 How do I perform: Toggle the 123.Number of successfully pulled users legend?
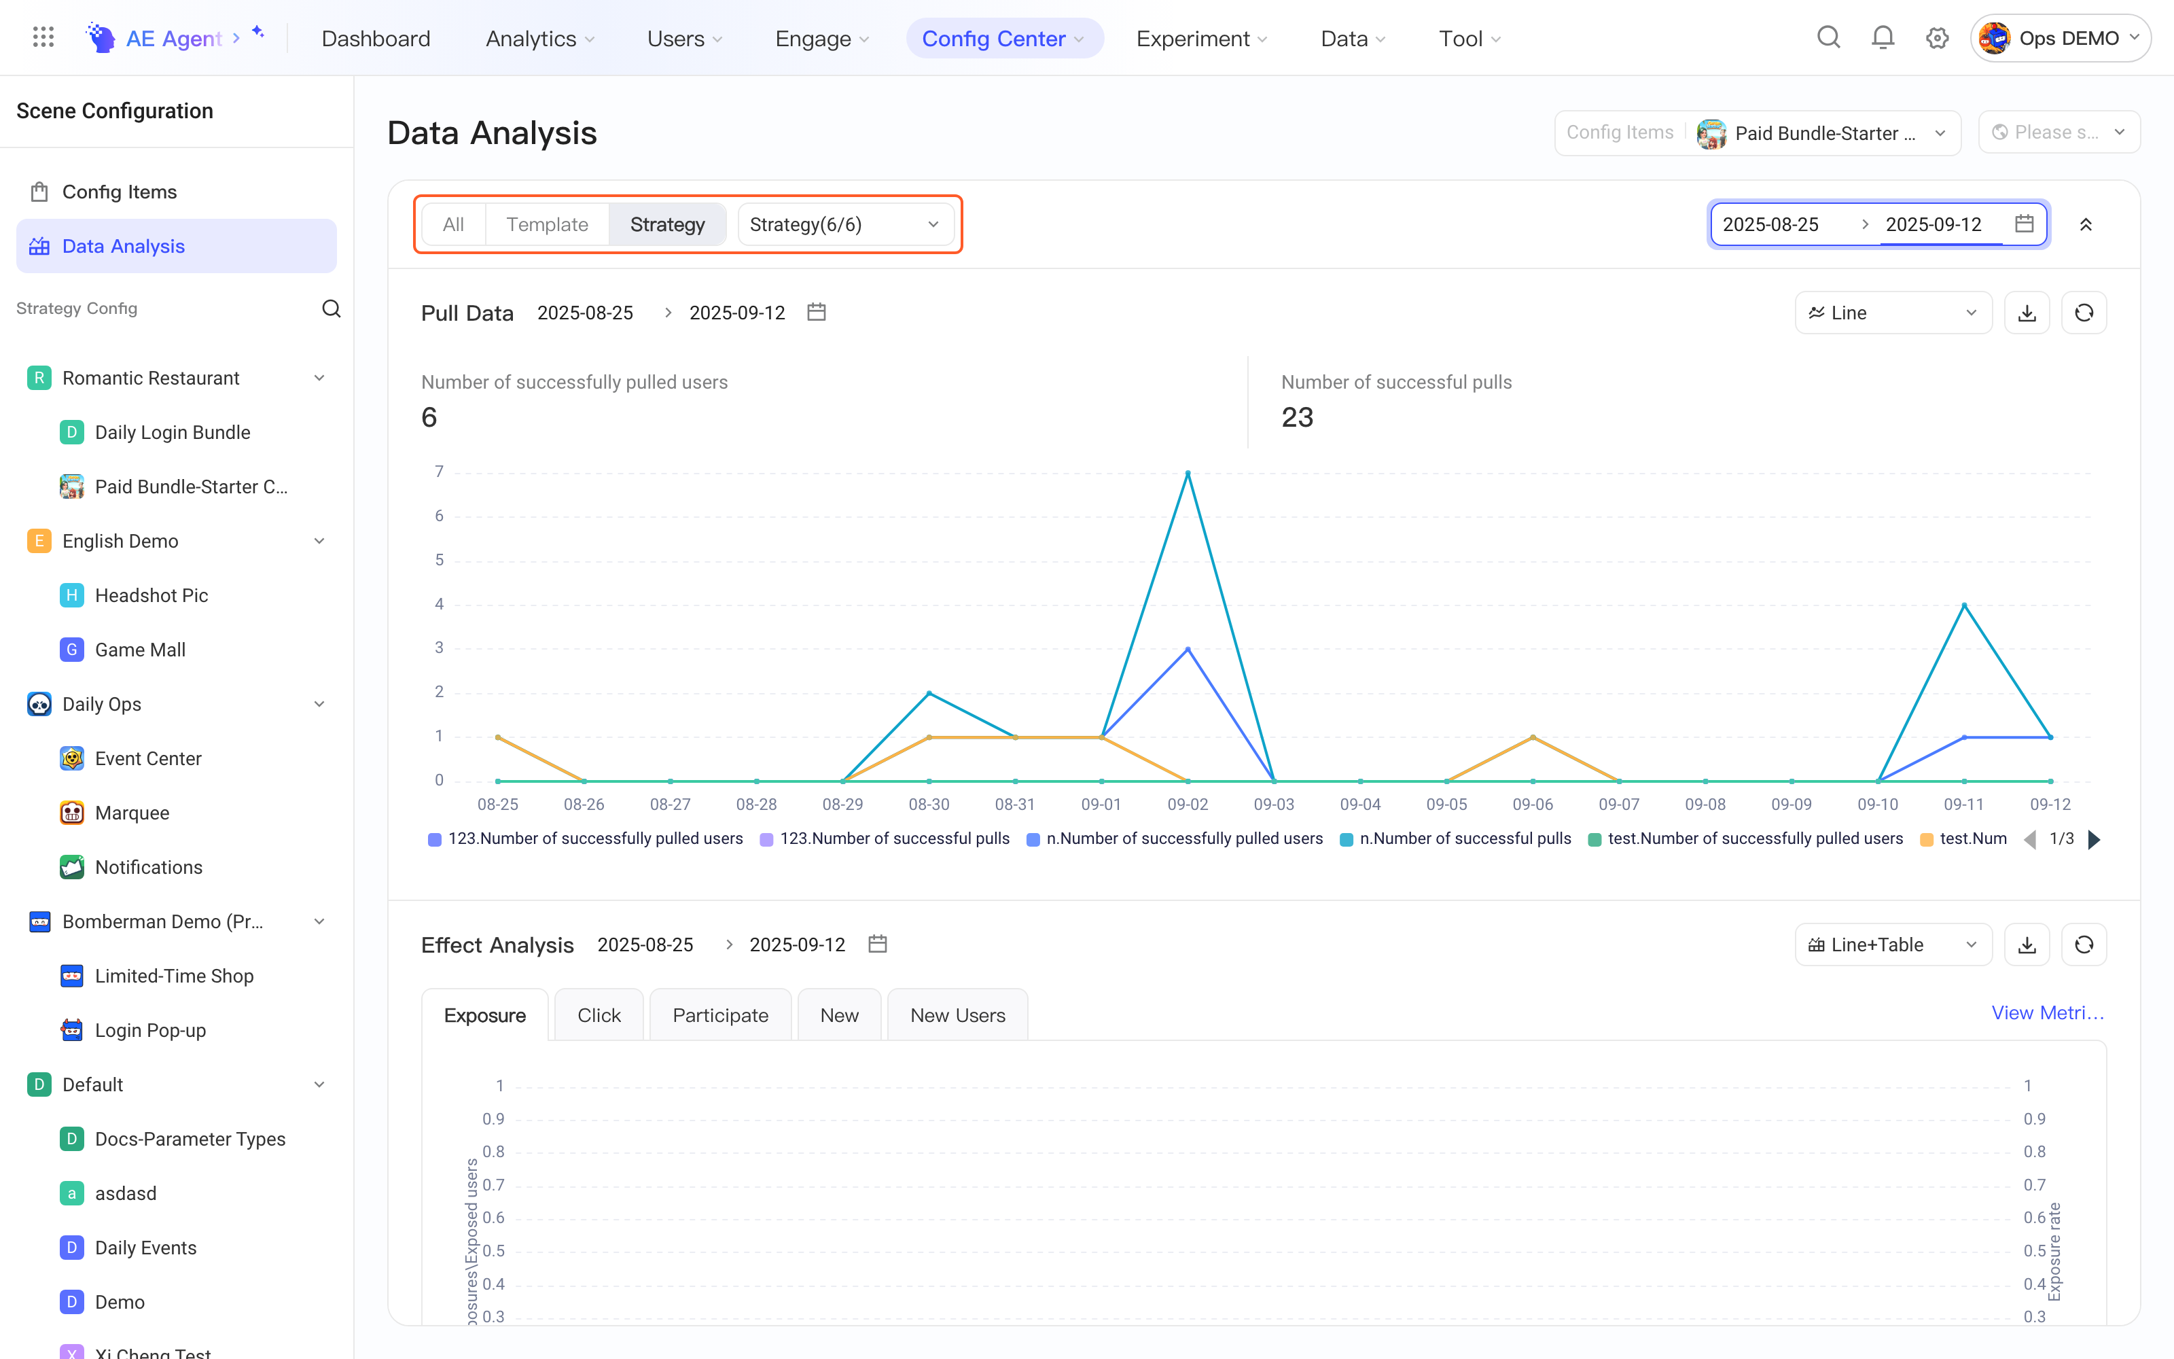[x=586, y=839]
